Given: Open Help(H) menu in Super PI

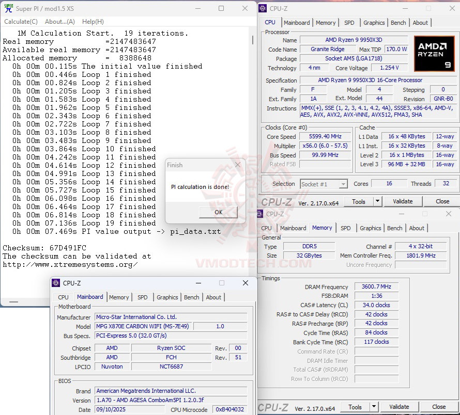Looking at the screenshot, I should [93, 21].
